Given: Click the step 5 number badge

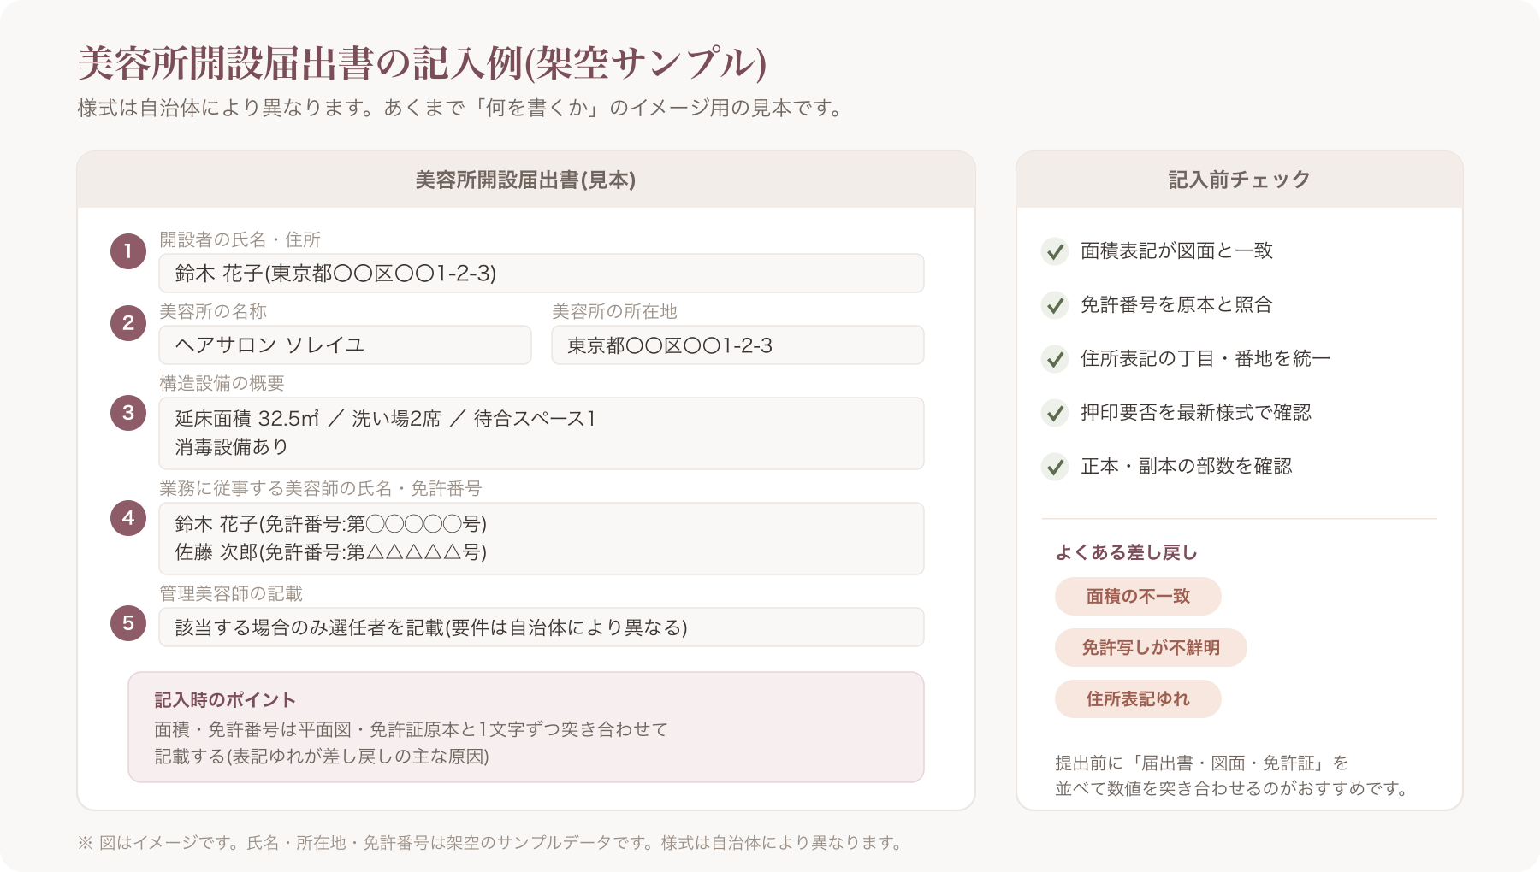Looking at the screenshot, I should click(128, 623).
